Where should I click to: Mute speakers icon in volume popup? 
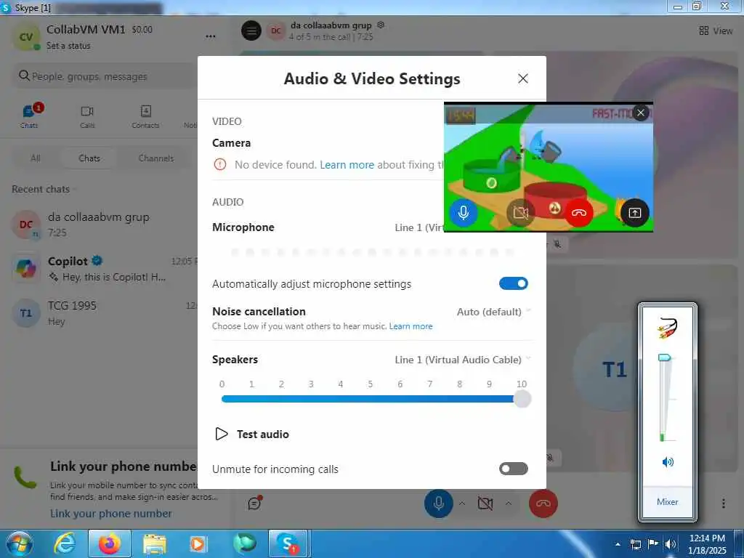[x=668, y=462]
